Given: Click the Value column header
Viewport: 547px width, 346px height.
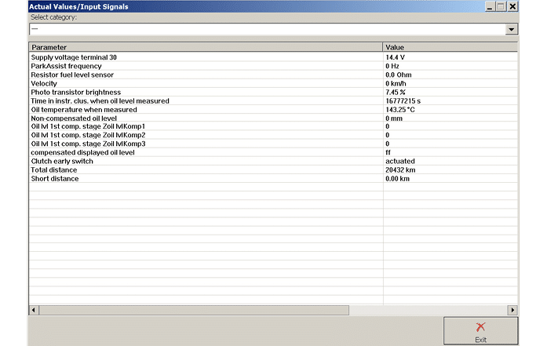Looking at the screenshot, I should [x=450, y=47].
